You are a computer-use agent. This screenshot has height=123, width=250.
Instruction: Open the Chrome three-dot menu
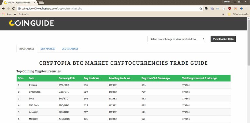pyautogui.click(x=247, y=8)
